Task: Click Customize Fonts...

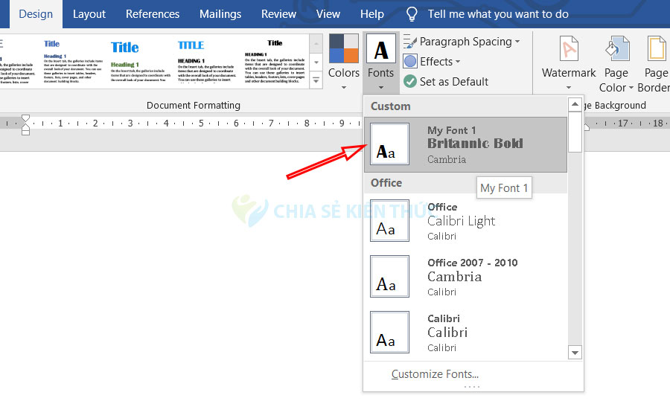Action: [x=435, y=374]
